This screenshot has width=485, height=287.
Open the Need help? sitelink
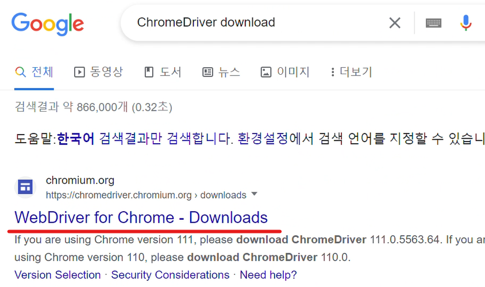(268, 274)
